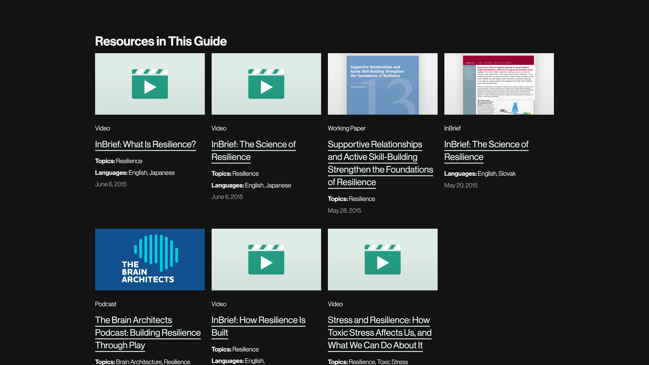This screenshot has width=649, height=365.
Task: Click the 'Podcast' category label
Action: (105, 304)
